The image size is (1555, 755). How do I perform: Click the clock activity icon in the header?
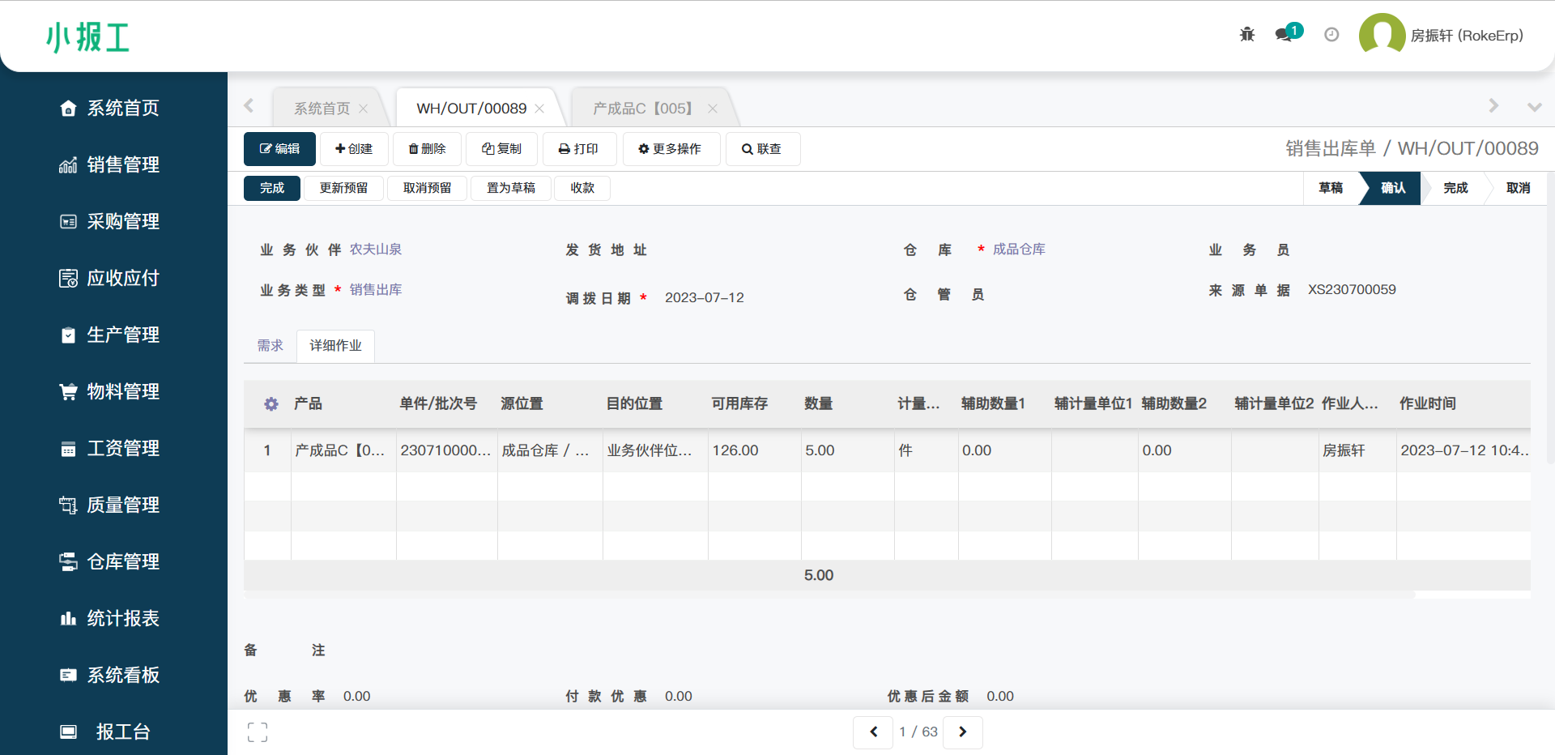[x=1331, y=34]
